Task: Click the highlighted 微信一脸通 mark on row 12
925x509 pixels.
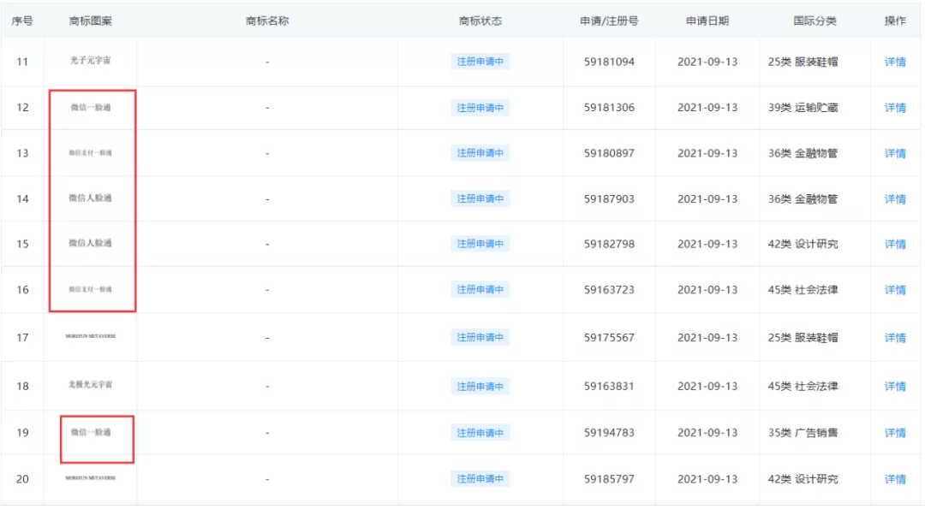Action: (x=92, y=108)
